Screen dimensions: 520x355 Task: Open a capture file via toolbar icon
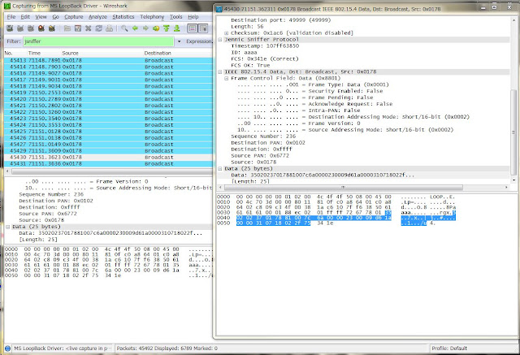pos(67,28)
